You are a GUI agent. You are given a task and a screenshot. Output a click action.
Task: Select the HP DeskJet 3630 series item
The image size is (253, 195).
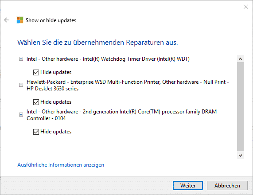coord(128,85)
